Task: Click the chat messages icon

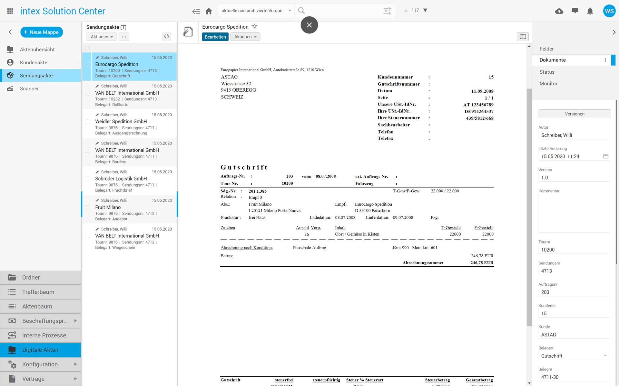Action: pyautogui.click(x=575, y=11)
